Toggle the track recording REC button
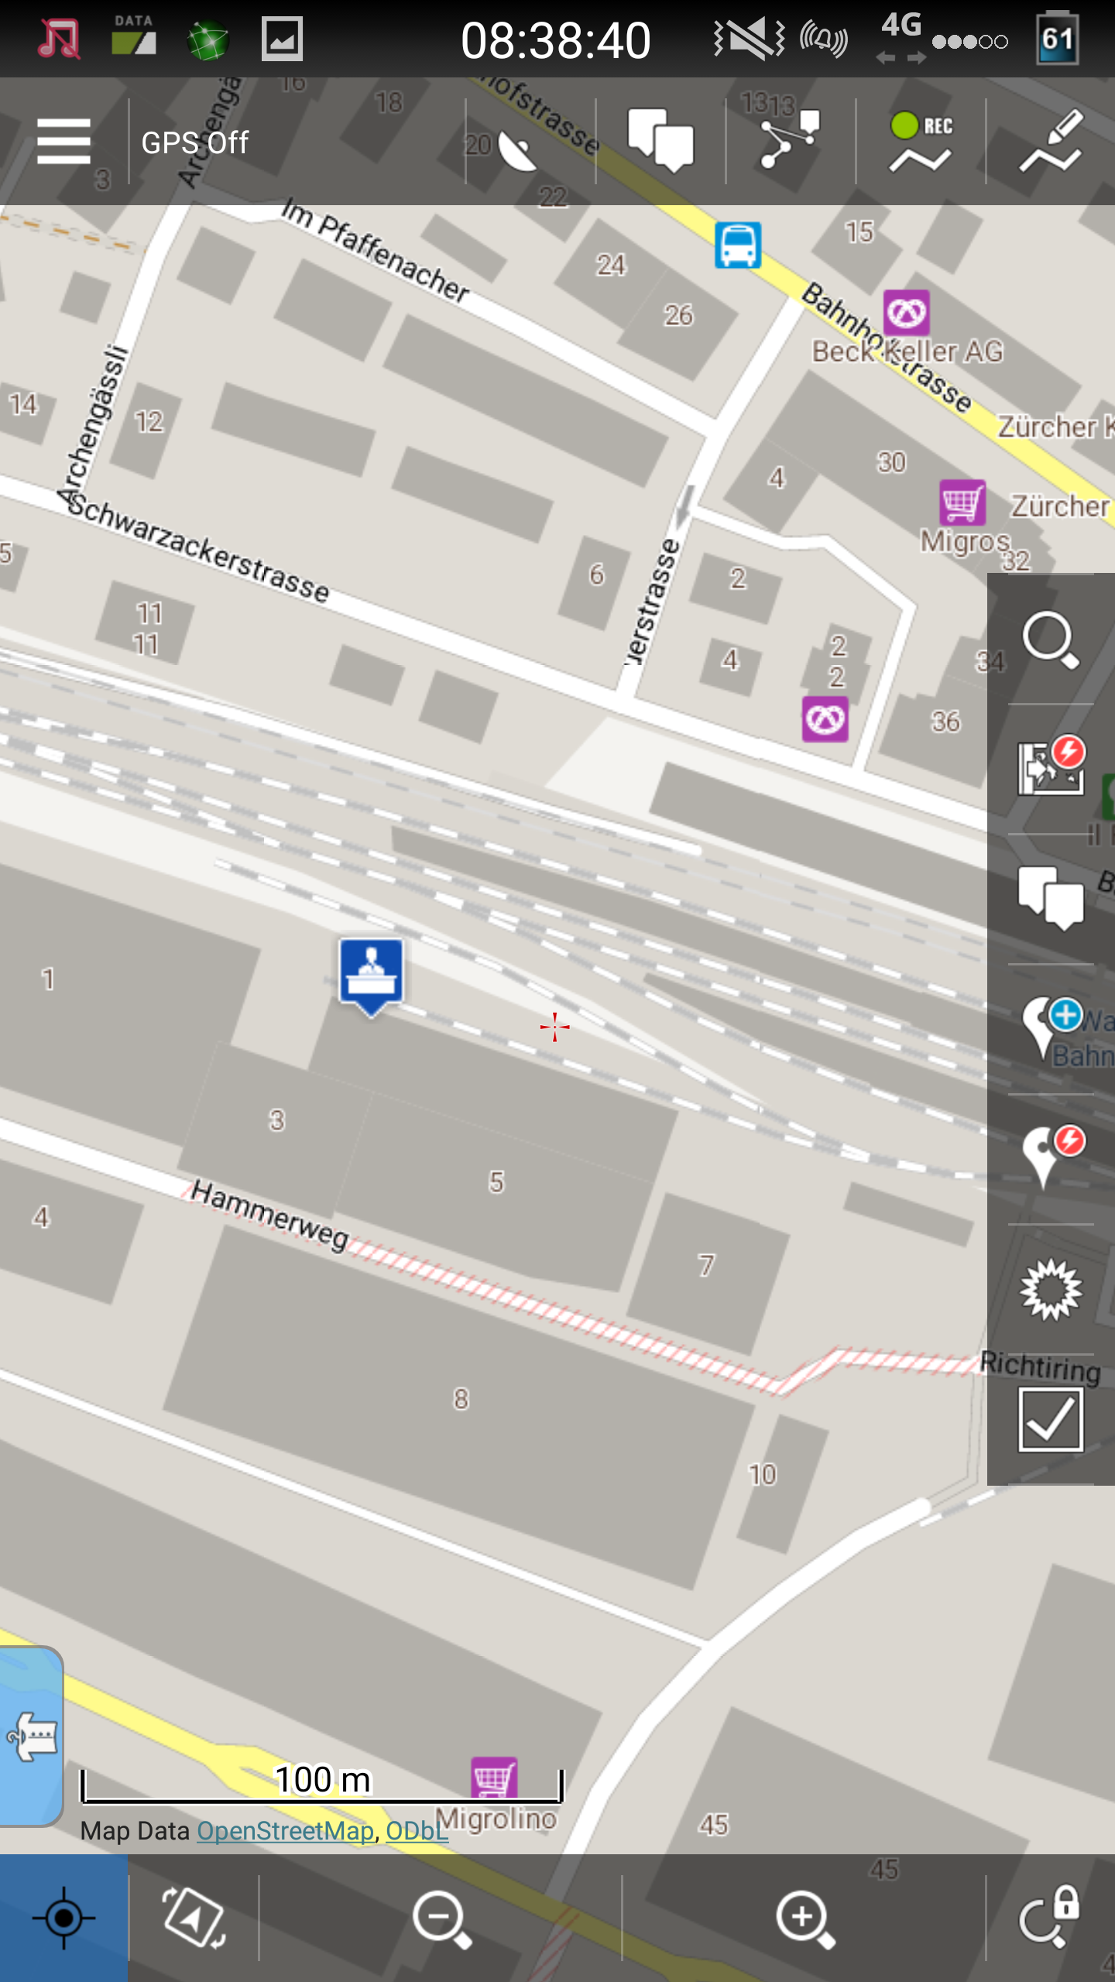Viewport: 1115px width, 1982px height. coord(921,141)
